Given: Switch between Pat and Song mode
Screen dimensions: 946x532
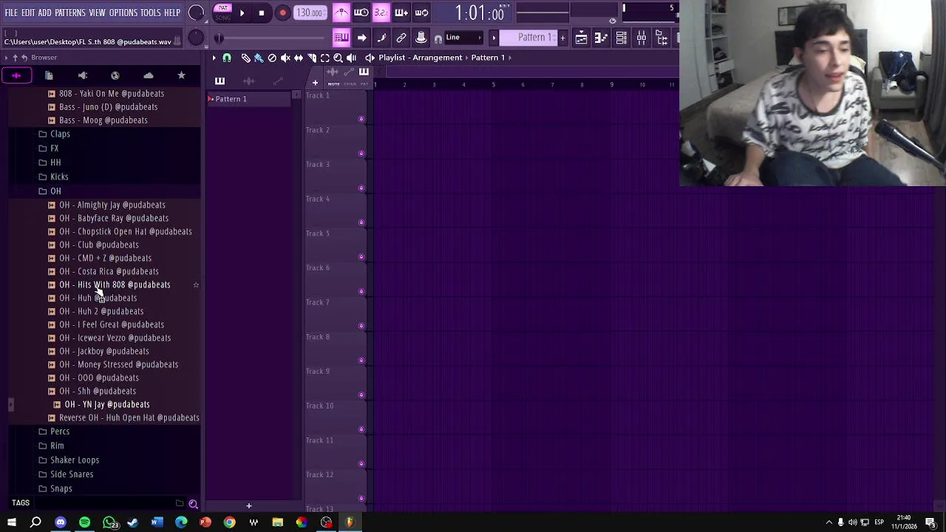Looking at the screenshot, I should coord(222,13).
